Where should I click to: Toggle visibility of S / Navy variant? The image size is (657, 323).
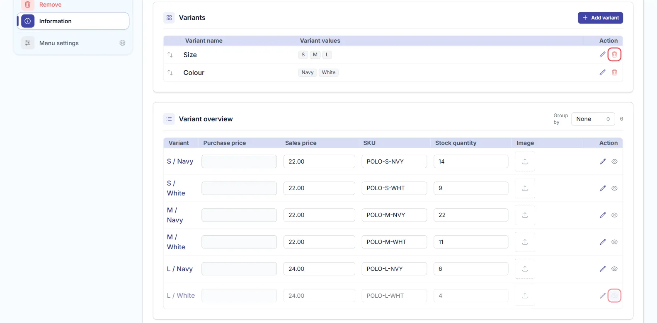(614, 161)
